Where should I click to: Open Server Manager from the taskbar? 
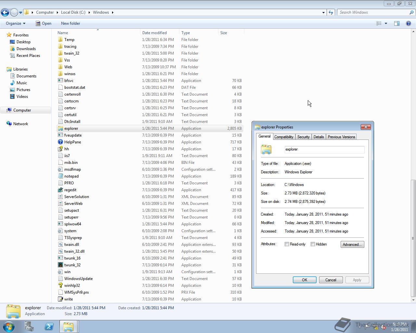click(29, 326)
